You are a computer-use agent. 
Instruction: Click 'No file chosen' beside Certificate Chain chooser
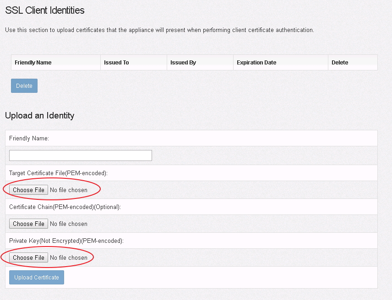(x=69, y=224)
